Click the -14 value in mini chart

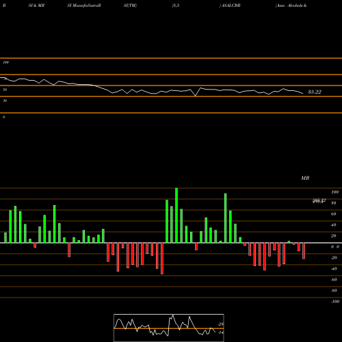(x=221, y=332)
